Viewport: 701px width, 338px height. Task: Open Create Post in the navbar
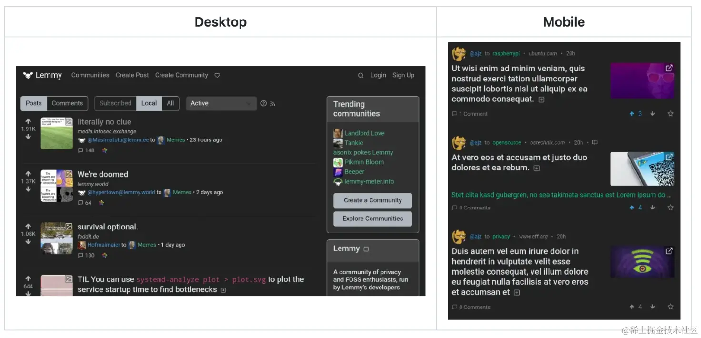pyautogui.click(x=132, y=75)
